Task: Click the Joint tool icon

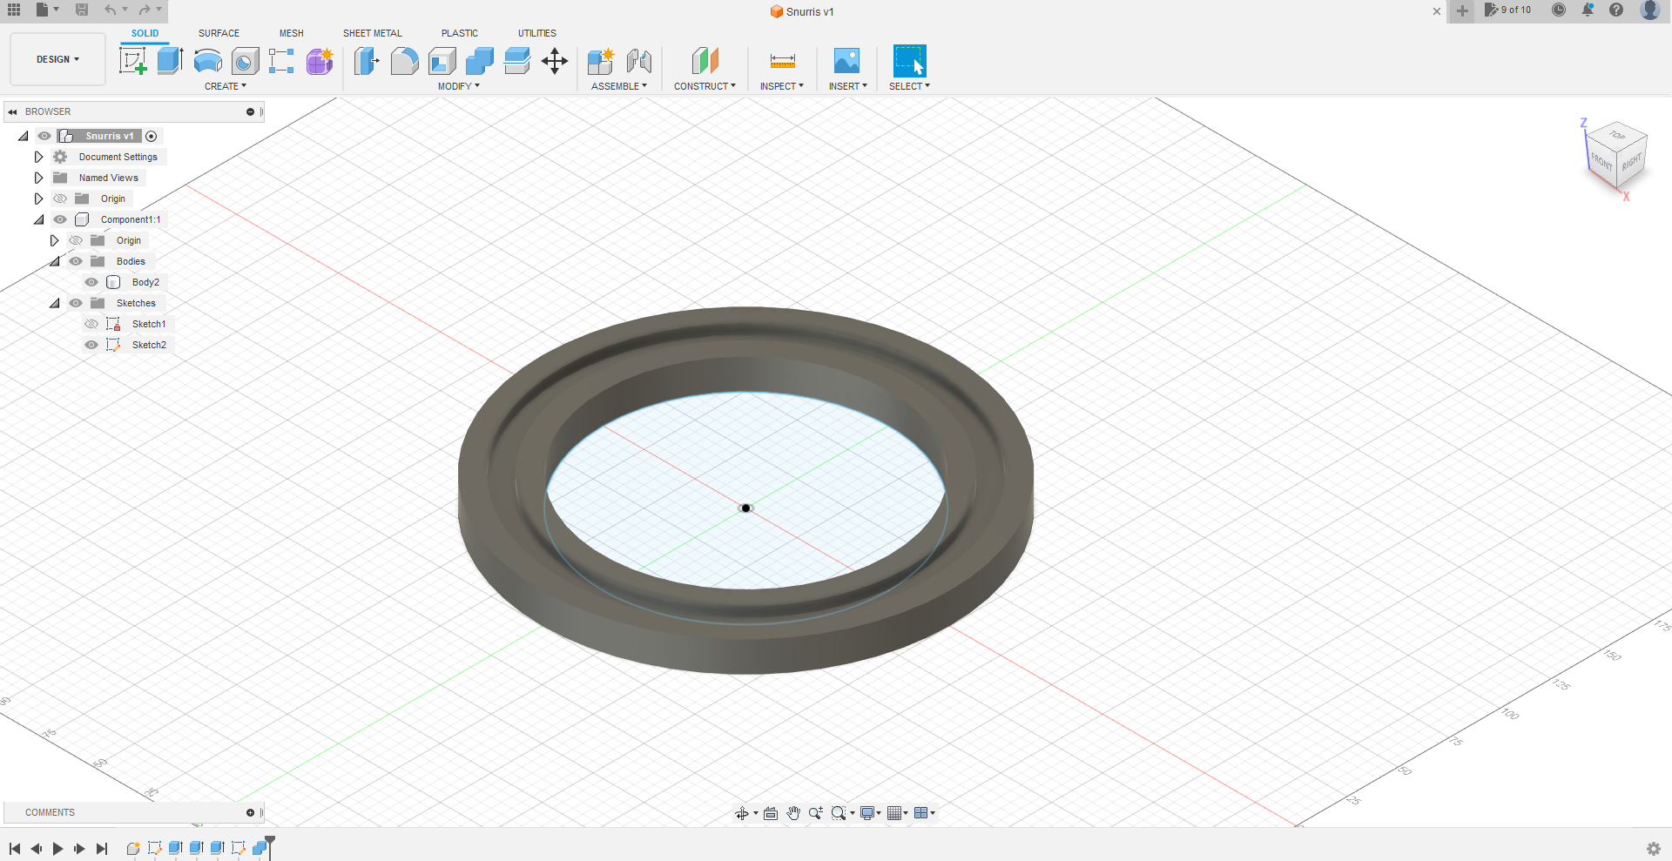Action: [x=639, y=61]
